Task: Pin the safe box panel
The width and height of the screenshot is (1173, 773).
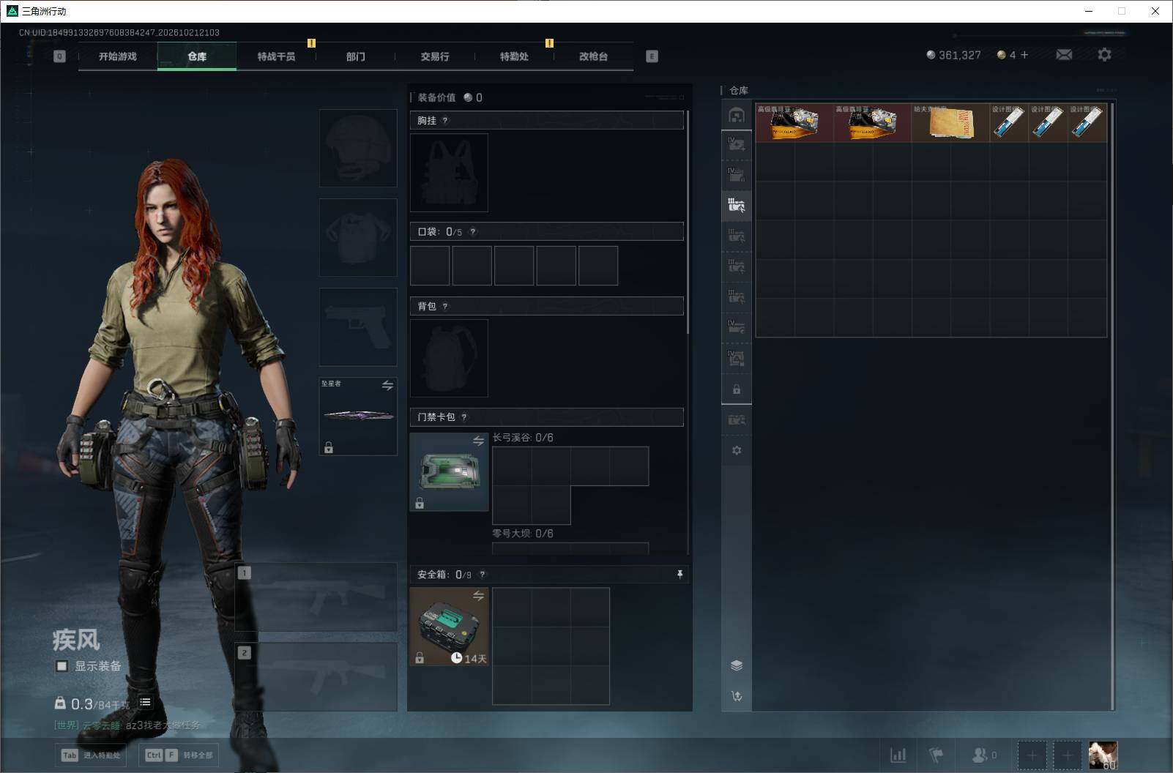Action: (680, 575)
